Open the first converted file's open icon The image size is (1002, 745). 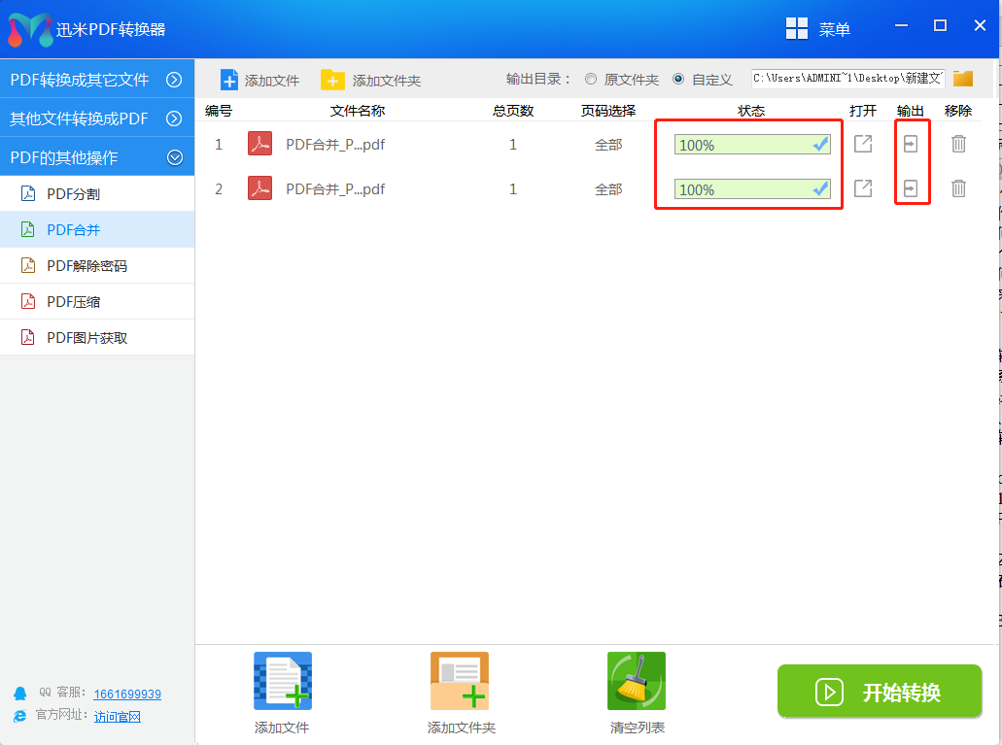tap(862, 145)
